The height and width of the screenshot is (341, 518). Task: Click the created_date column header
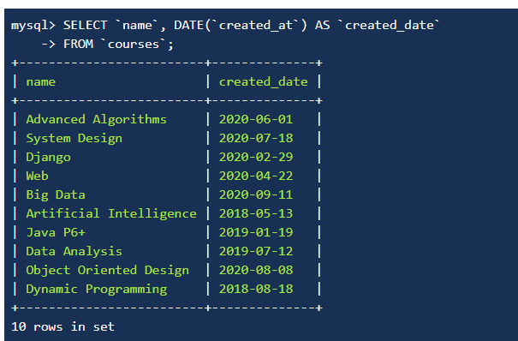pos(264,82)
